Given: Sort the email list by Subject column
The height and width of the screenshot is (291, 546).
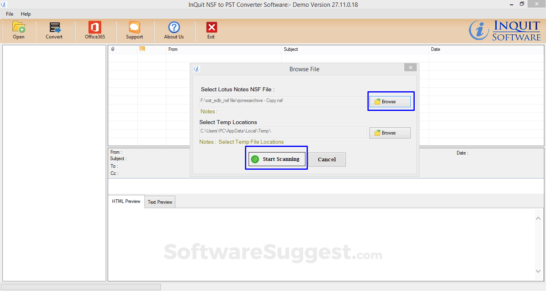Looking at the screenshot, I should (355, 49).
